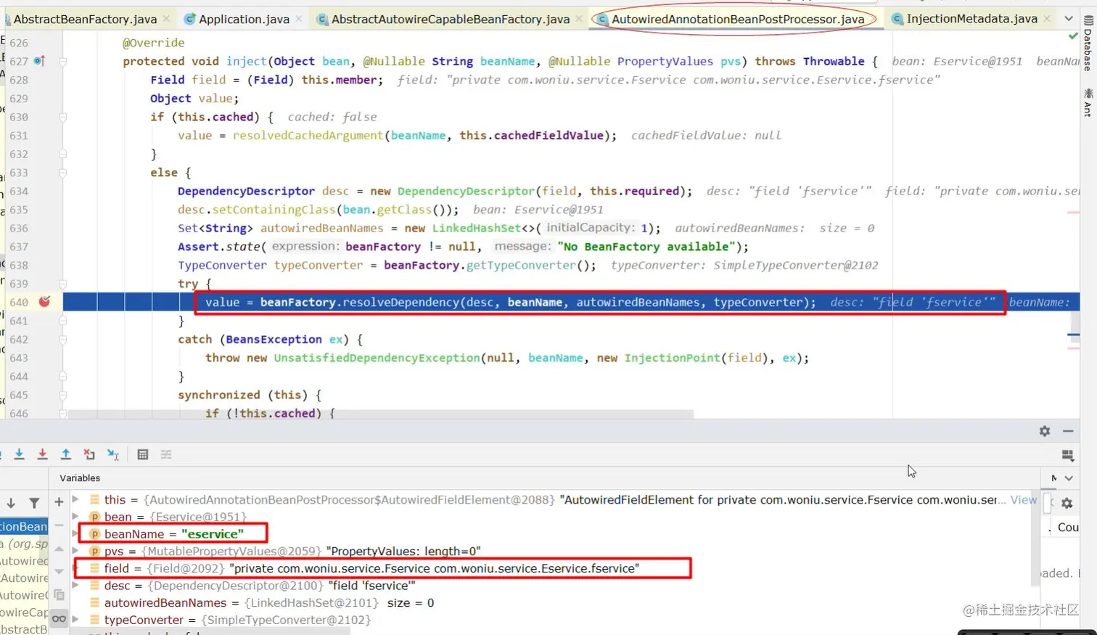Expand the 'typeConverter' variable node
Image resolution: width=1097 pixels, height=635 pixels.
(75, 620)
